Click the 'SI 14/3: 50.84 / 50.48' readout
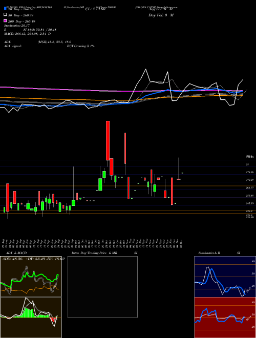Viewport: 256px width, 338px height. tap(40, 30)
